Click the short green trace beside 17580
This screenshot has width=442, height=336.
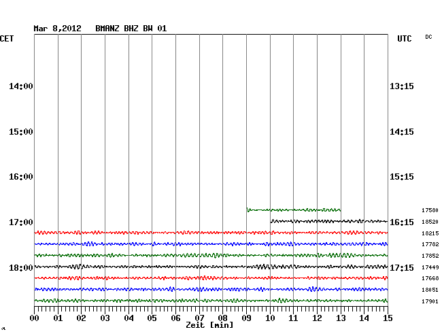(x=294, y=209)
